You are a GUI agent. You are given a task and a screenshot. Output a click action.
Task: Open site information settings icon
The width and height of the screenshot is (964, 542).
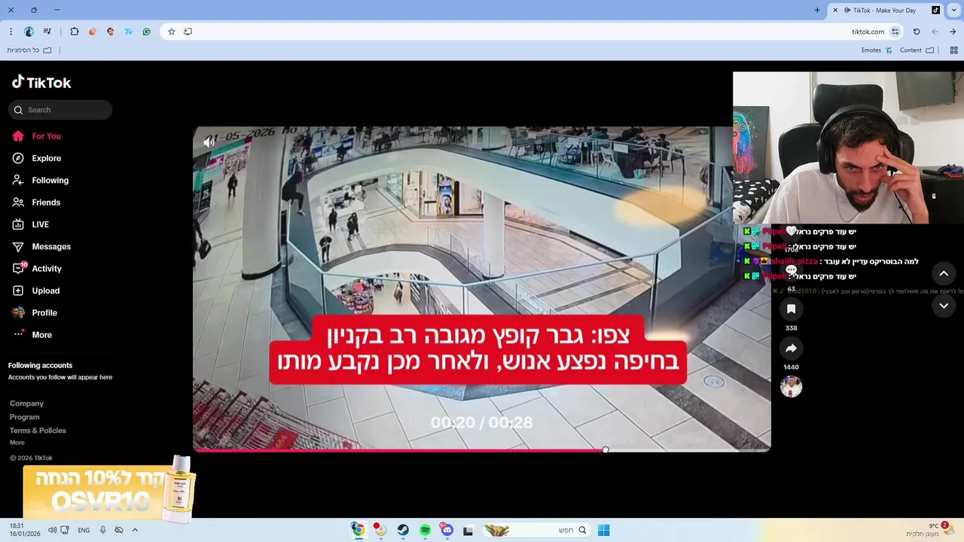(x=895, y=32)
